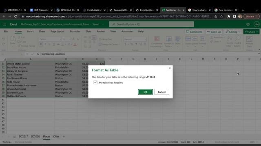This screenshot has height=146, width=261.
Task: Switch to the DC2020 sheet tab
Action: (x=35, y=137)
